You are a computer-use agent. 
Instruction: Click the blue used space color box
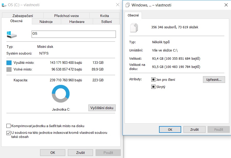(9, 63)
